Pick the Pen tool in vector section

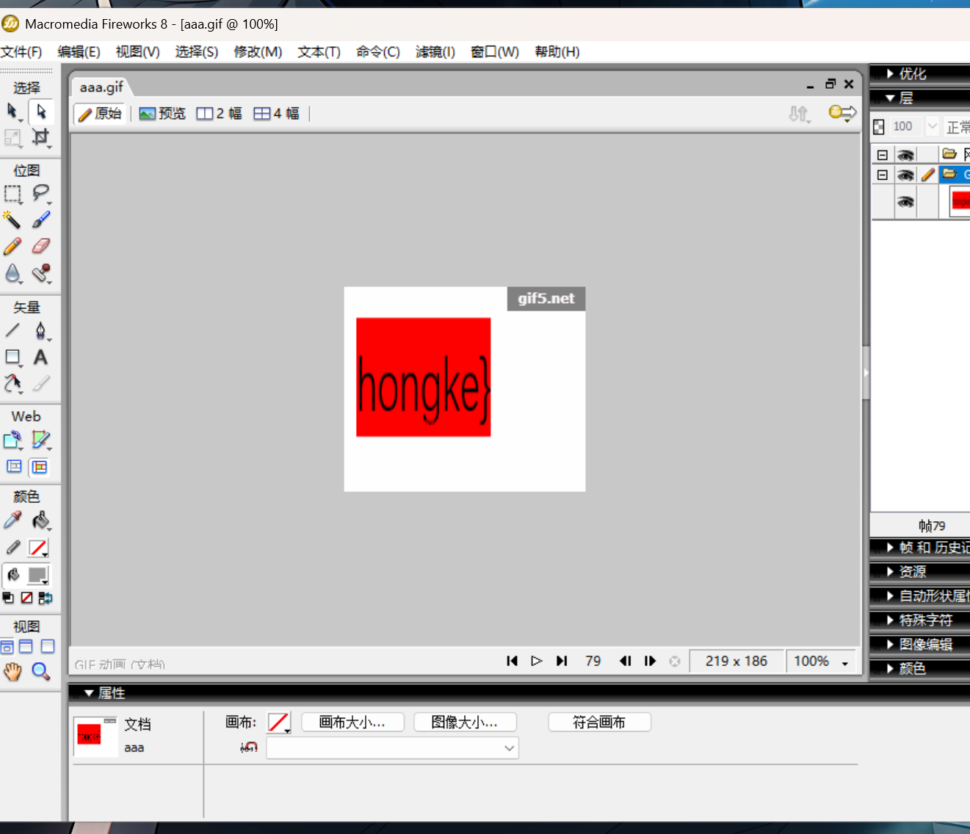41,331
